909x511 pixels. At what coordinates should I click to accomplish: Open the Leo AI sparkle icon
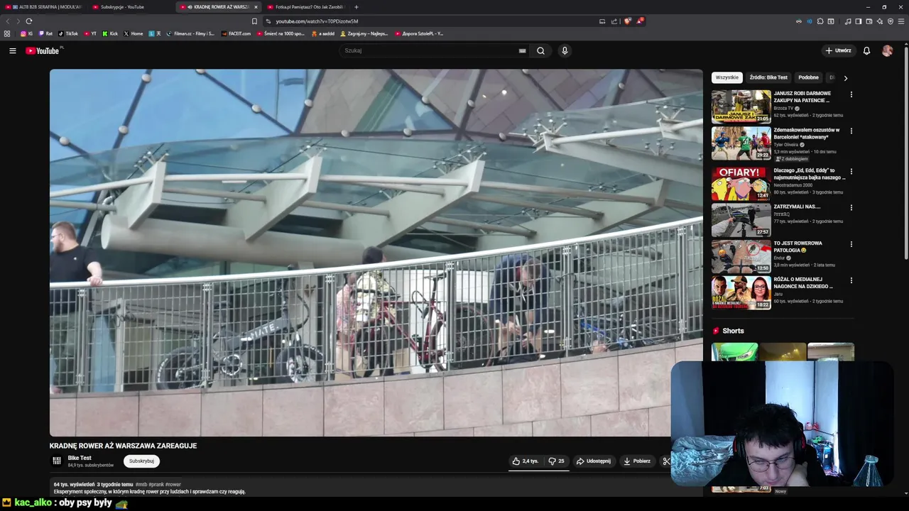[880, 21]
